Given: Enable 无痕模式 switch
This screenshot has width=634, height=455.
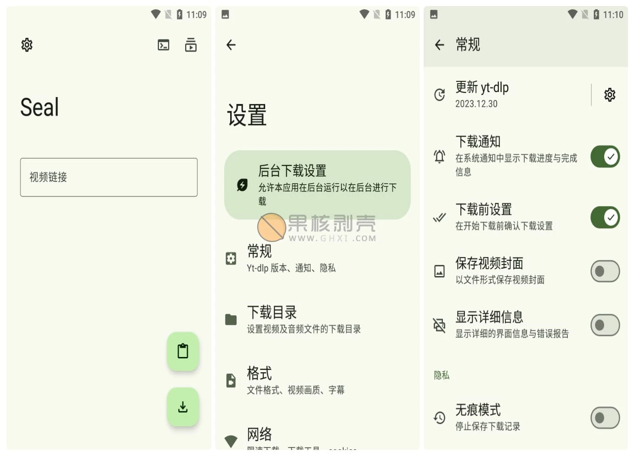Looking at the screenshot, I should coord(605,418).
